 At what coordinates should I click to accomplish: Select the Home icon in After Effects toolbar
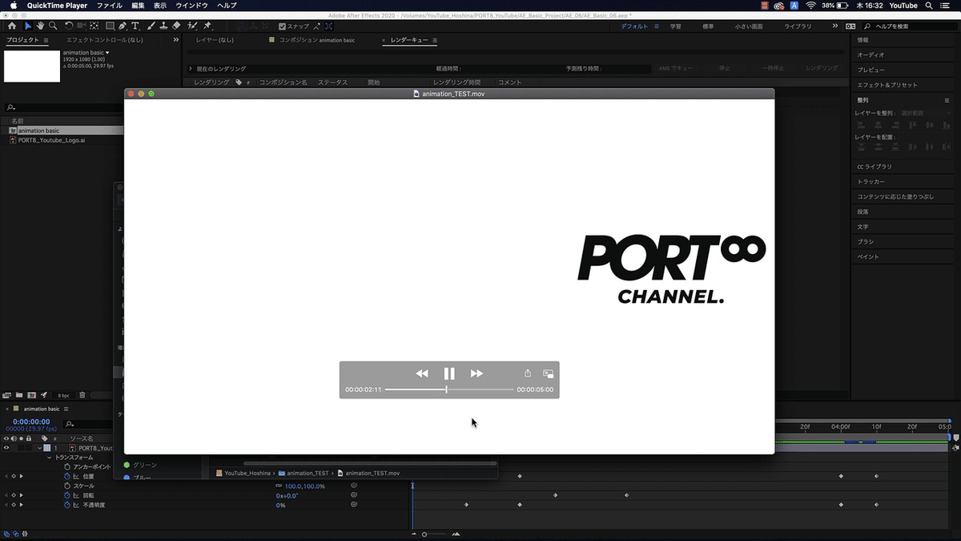pos(12,26)
